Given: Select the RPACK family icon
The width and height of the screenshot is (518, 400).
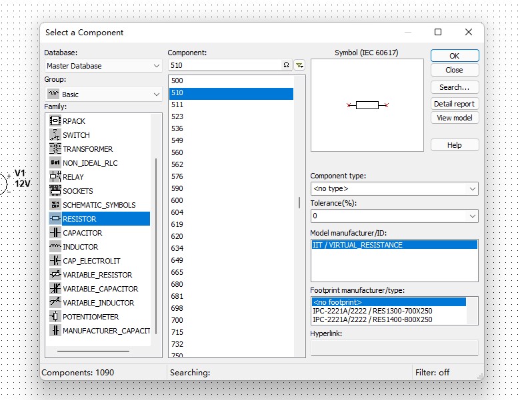Looking at the screenshot, I should (55, 121).
